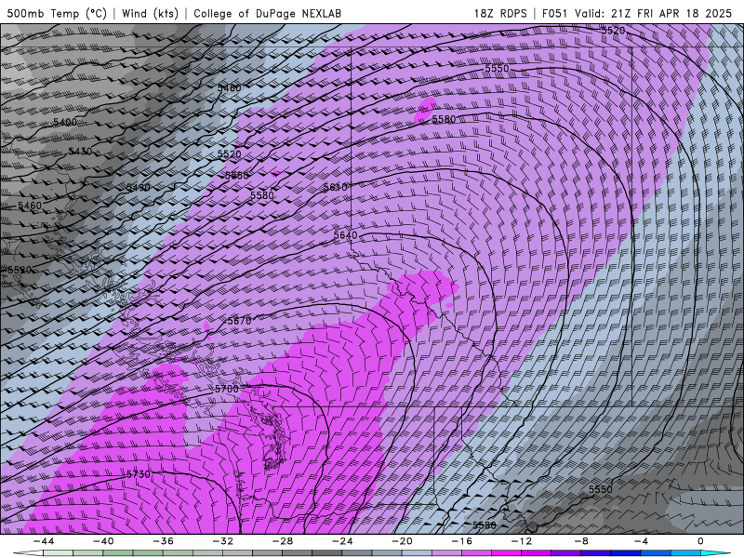This screenshot has height=558, width=744.
Task: Click the '500mb Temp (°C)' title text
Action: (57, 13)
